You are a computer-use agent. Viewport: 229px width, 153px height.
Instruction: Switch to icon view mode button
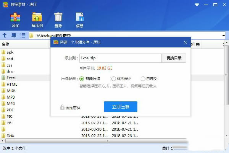[14, 35]
